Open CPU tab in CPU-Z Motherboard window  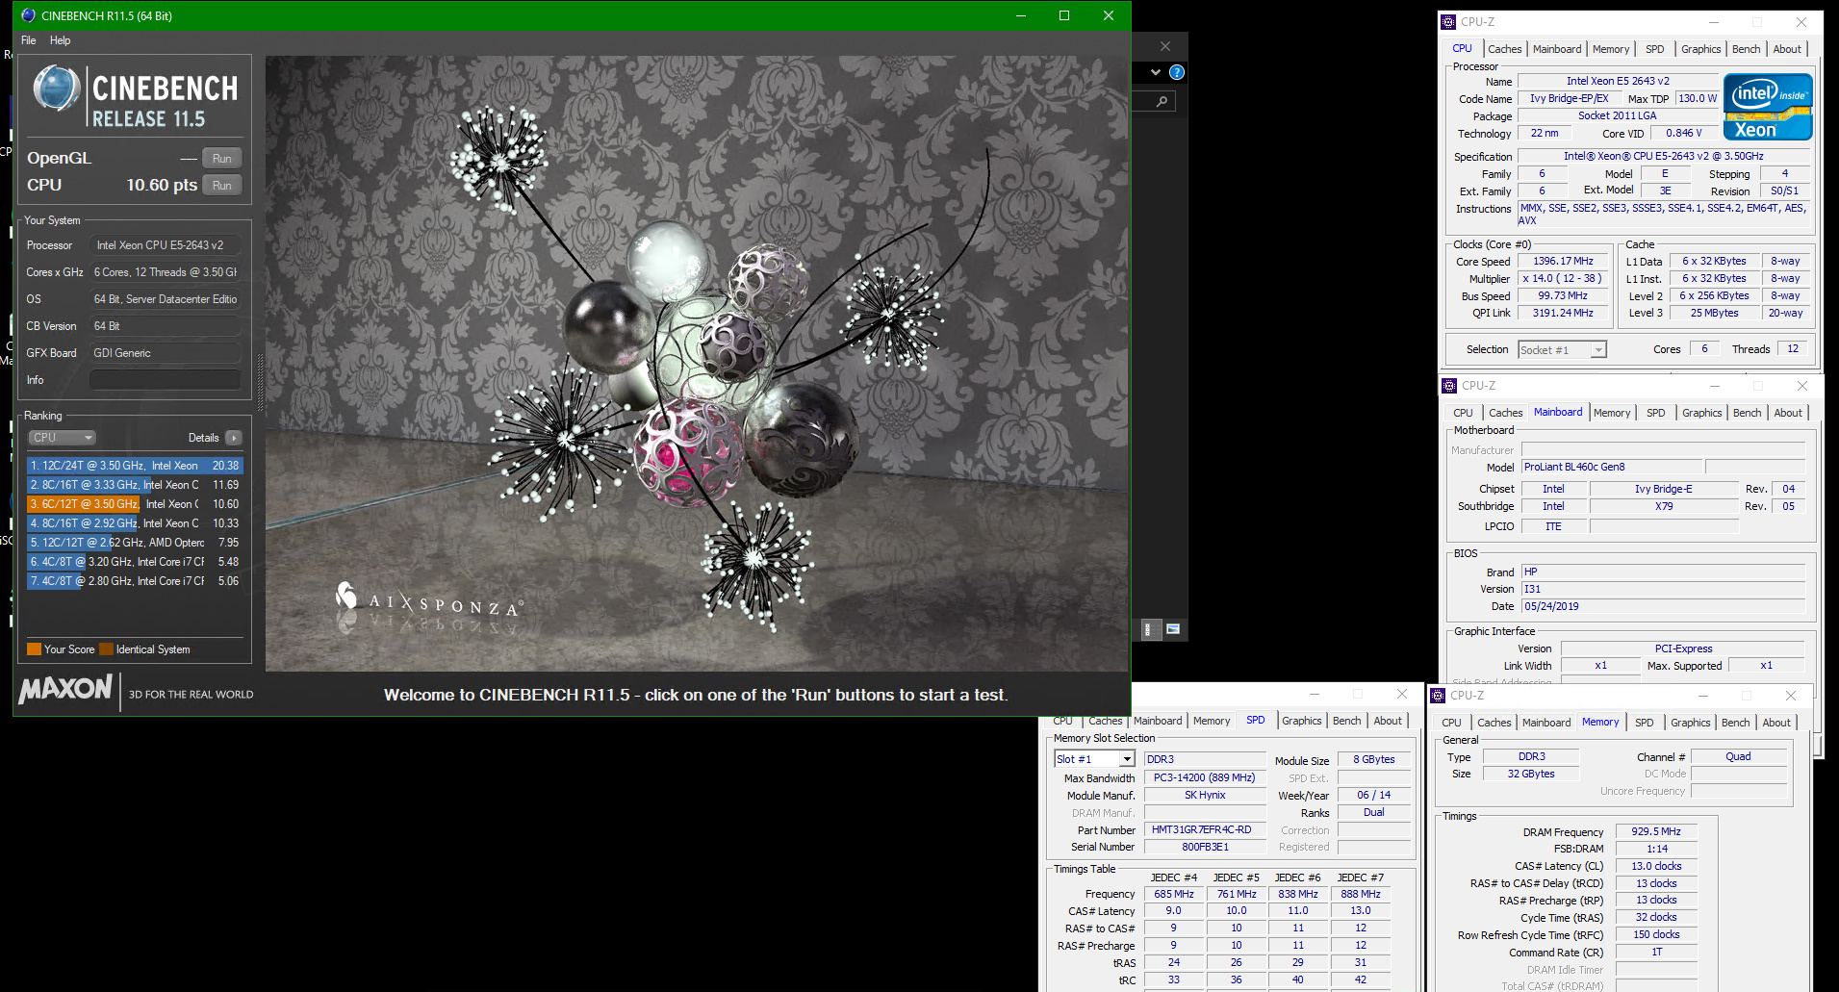pyautogui.click(x=1463, y=413)
